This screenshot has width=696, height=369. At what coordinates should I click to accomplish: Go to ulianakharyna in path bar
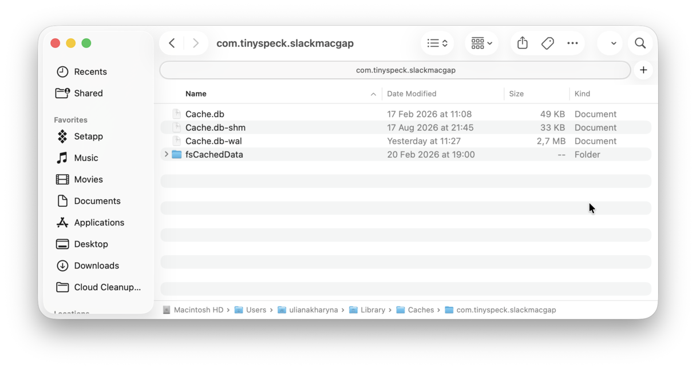[x=307, y=310]
